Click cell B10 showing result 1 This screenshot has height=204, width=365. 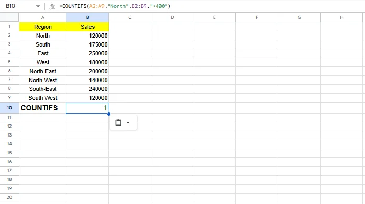[x=87, y=108]
